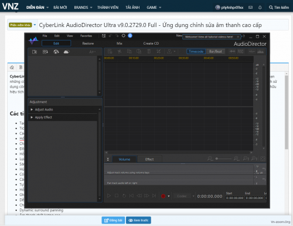This screenshot has height=226, width=293.
Task: Click the cut scissors icon in toolbar
Action: 120,52
